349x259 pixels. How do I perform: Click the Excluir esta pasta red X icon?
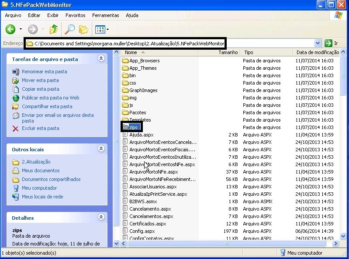(16, 128)
